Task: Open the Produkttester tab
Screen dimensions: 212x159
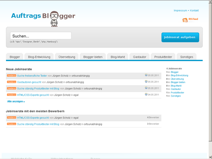Action: point(163,57)
